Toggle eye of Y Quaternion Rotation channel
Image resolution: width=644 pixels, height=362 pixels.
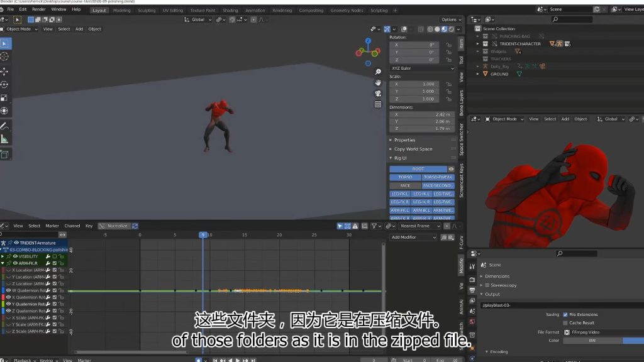click(8, 304)
